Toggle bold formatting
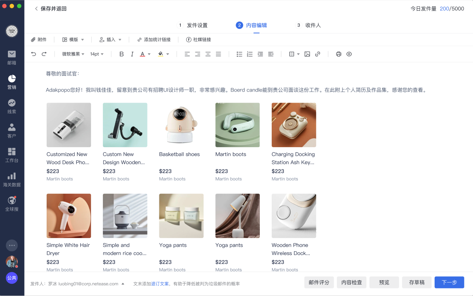This screenshot has height=296, width=473. tap(121, 54)
